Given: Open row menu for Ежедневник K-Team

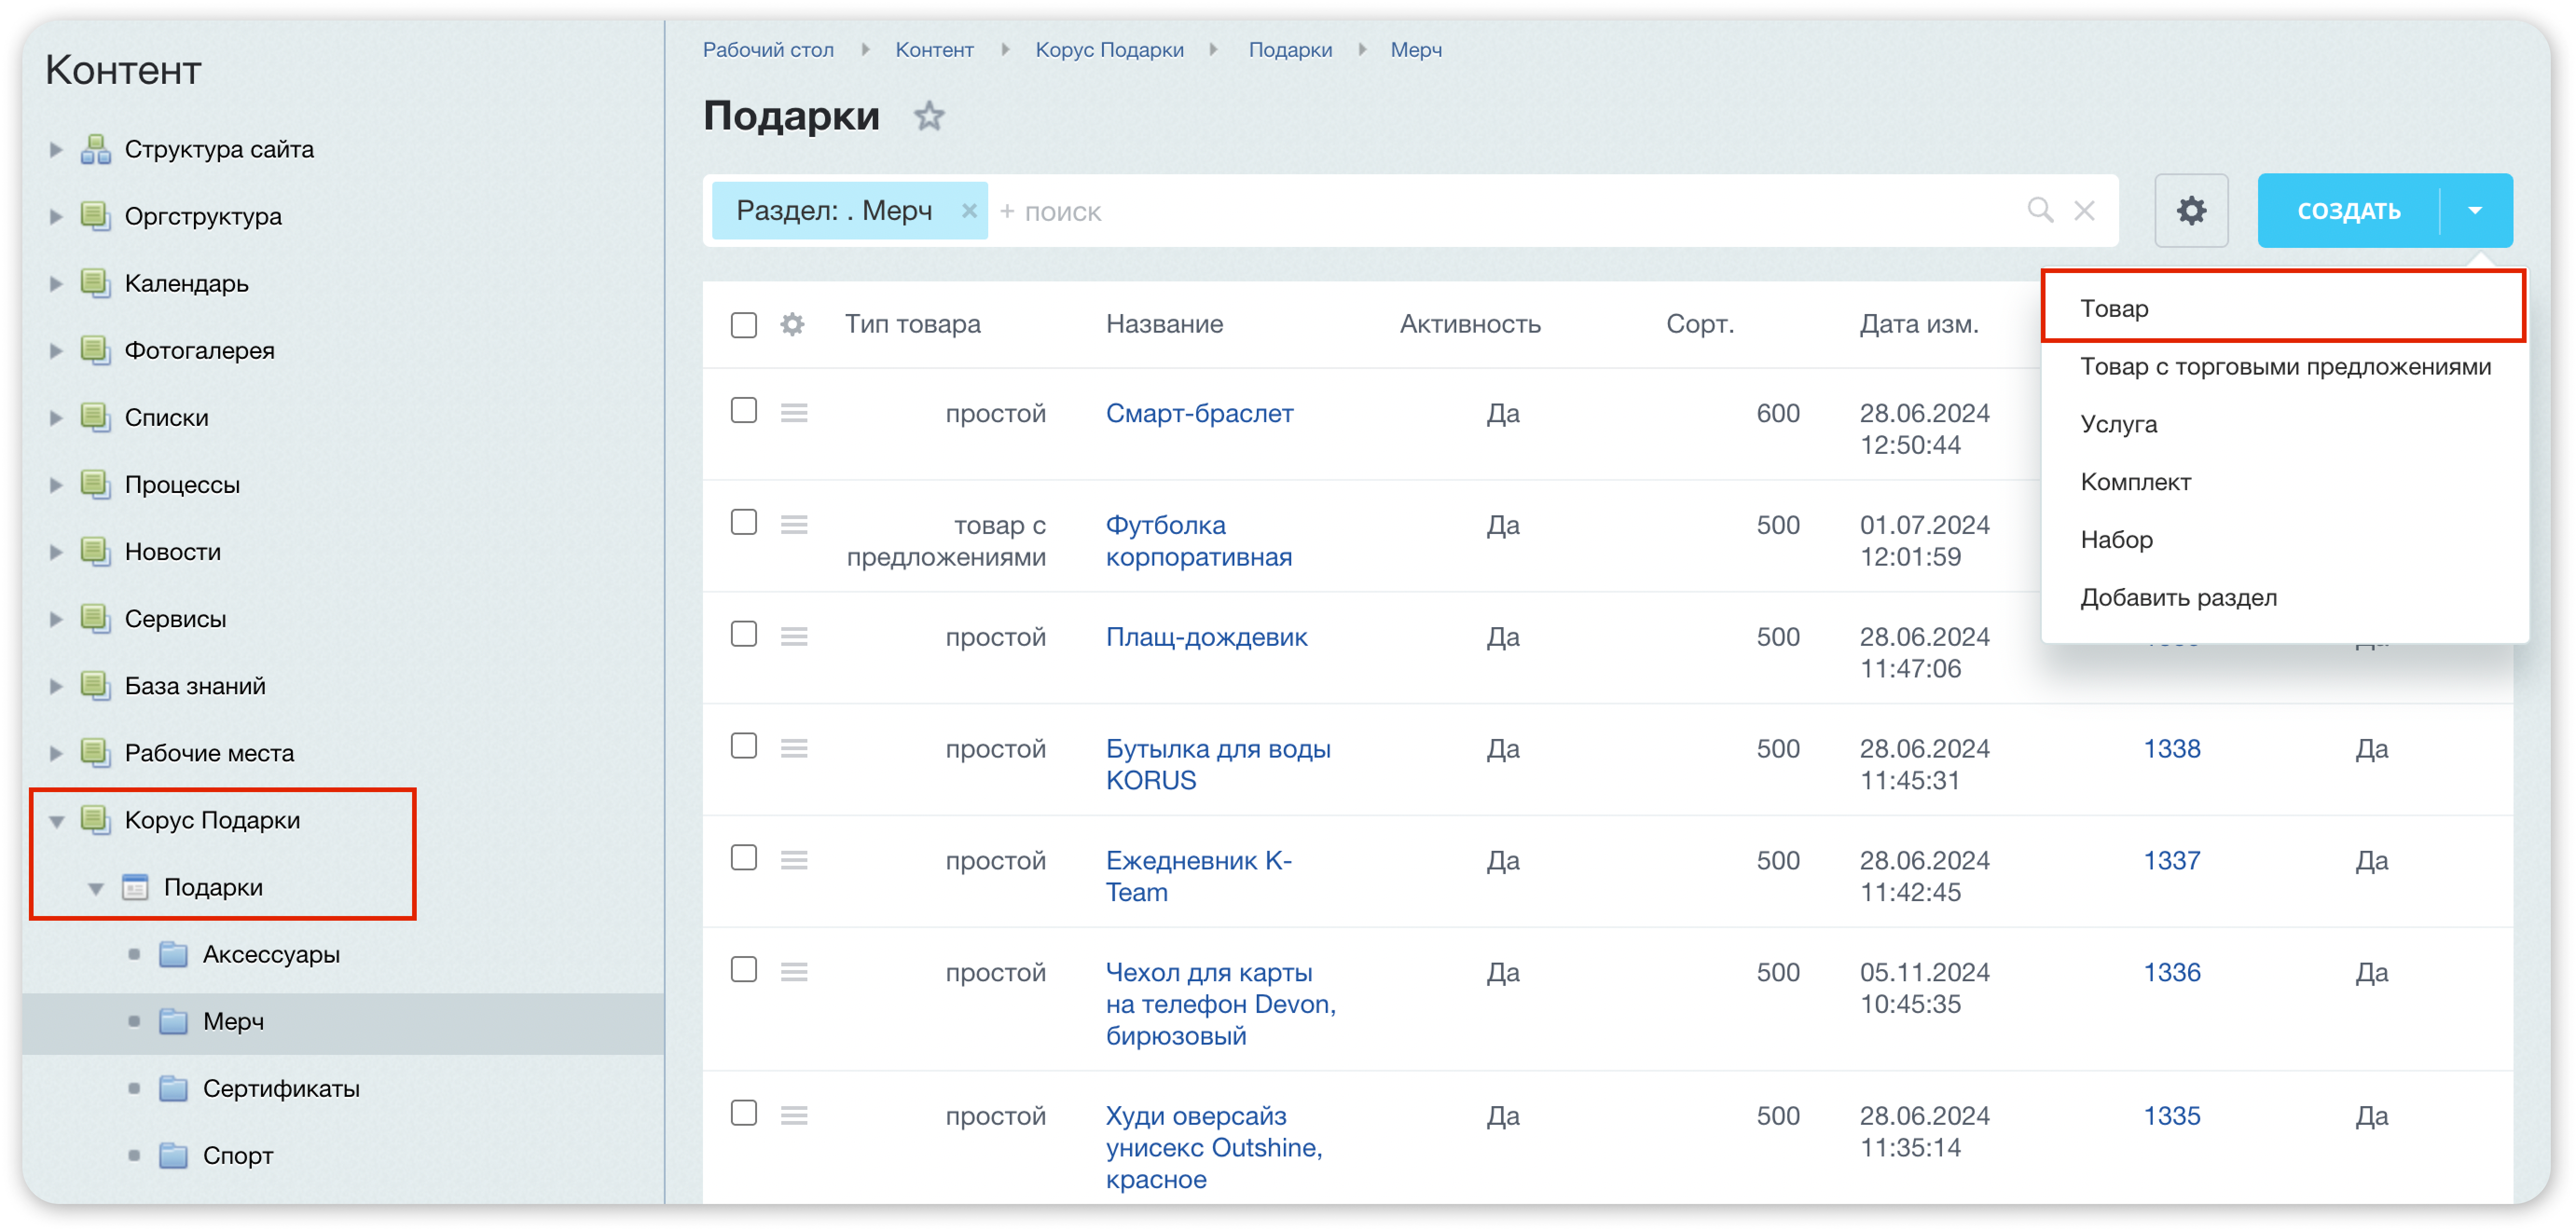Looking at the screenshot, I should pyautogui.click(x=794, y=860).
